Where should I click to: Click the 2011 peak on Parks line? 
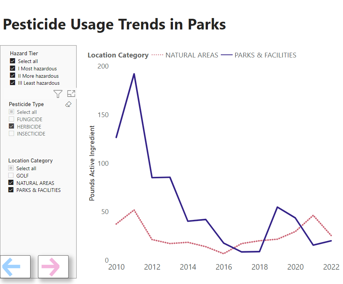[x=134, y=74]
